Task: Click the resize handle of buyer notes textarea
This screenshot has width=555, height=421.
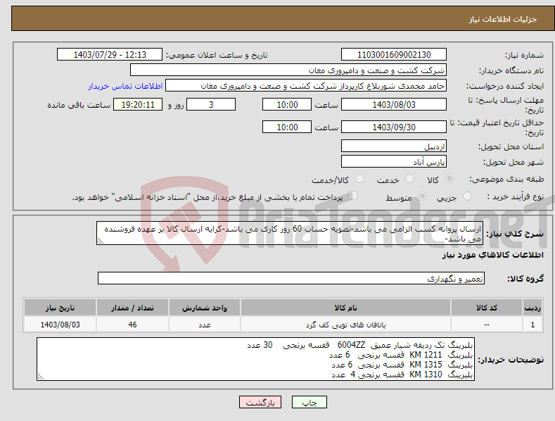Action: point(41,377)
